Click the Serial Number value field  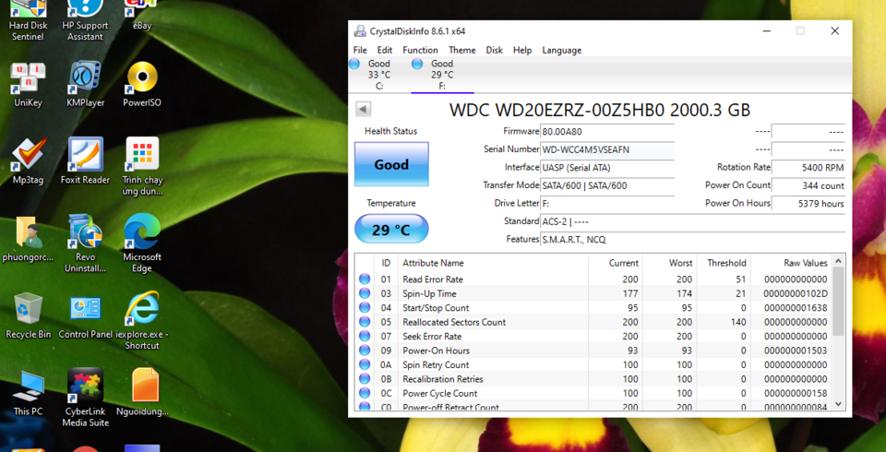(x=607, y=149)
